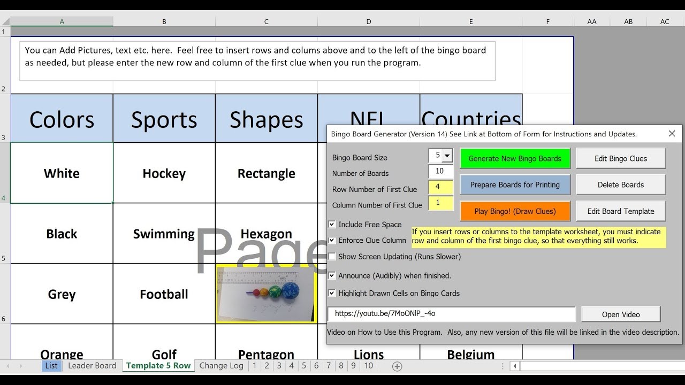
Task: Open sheet tab 5
Action: coord(303,366)
